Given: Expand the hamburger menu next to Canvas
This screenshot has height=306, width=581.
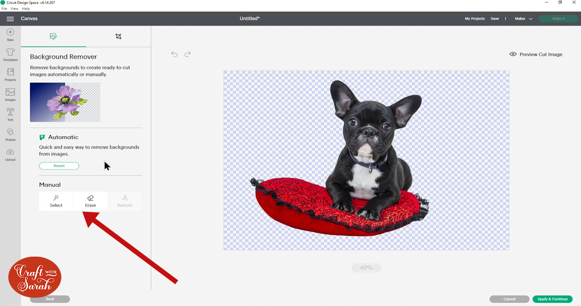Looking at the screenshot, I should point(10,18).
